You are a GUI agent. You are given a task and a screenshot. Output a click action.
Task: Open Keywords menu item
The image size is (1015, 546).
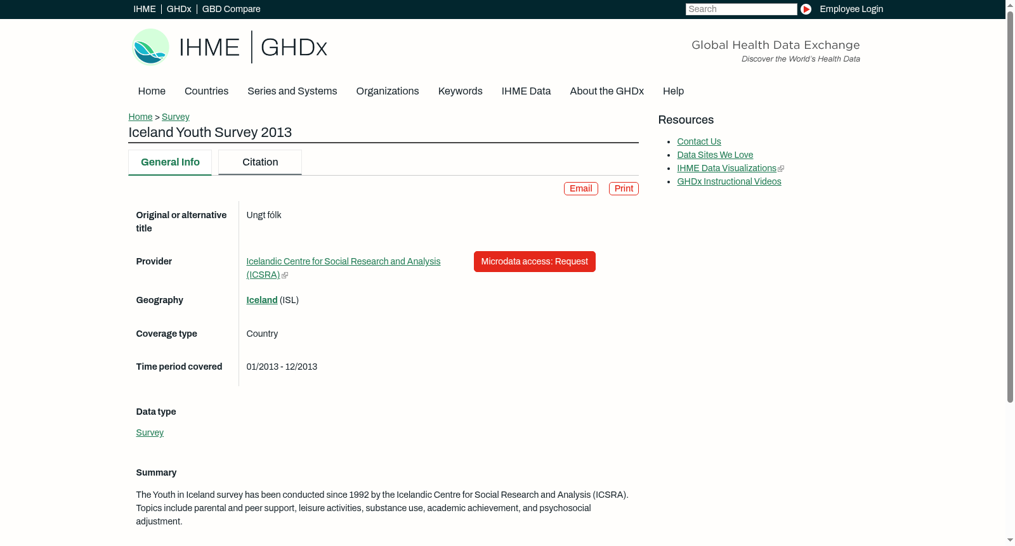point(460,91)
